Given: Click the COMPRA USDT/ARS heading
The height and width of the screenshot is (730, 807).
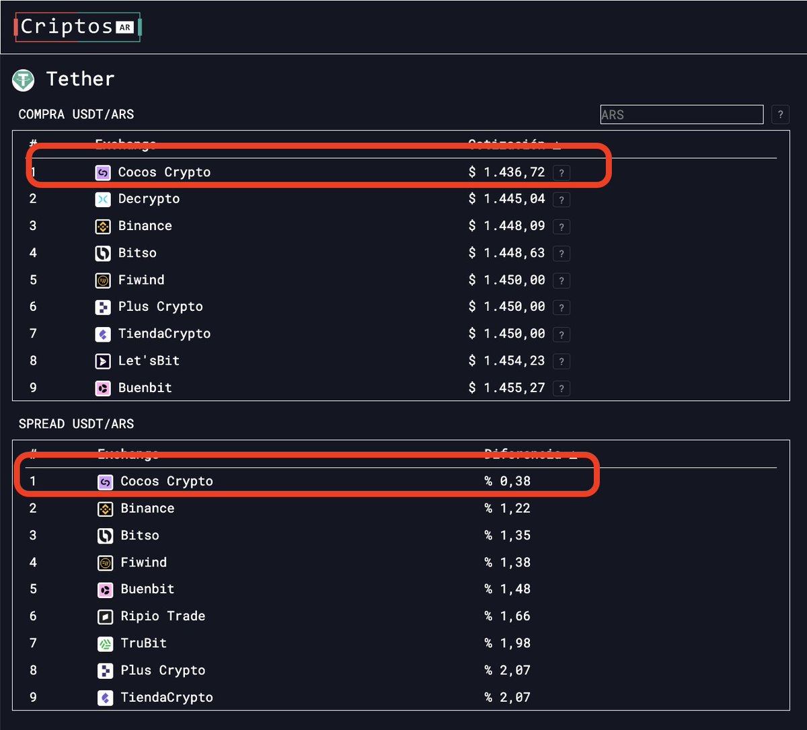Looking at the screenshot, I should 76,114.
